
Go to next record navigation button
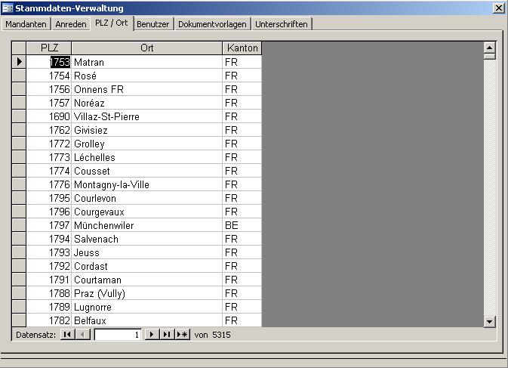click(151, 334)
